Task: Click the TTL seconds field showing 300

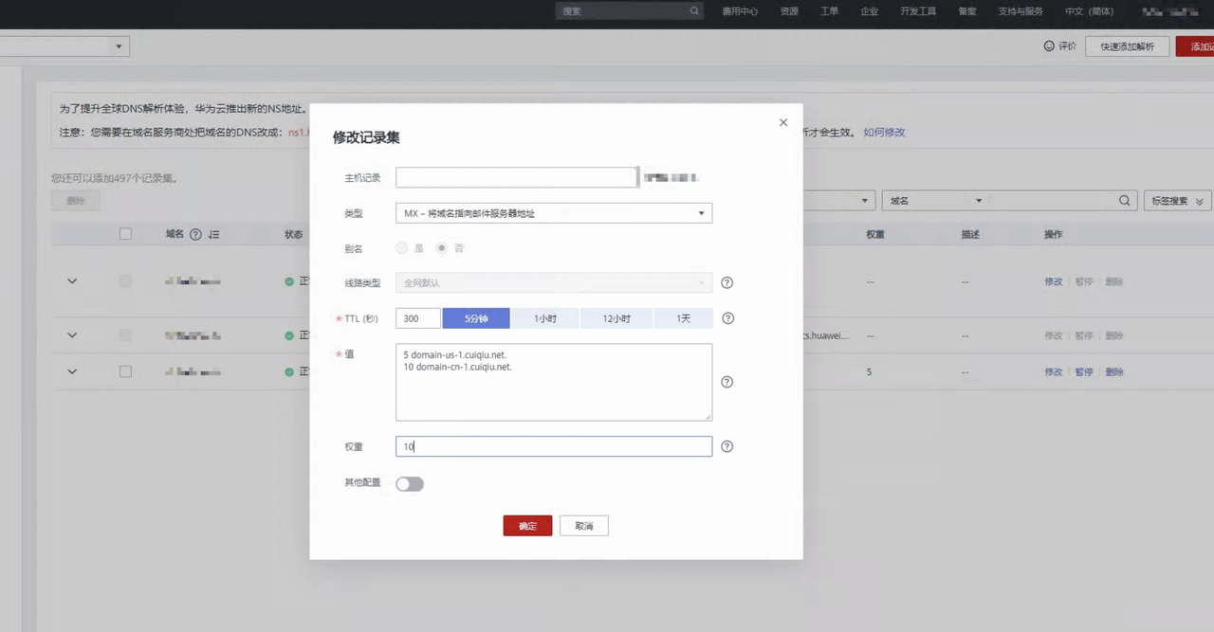Action: [418, 318]
